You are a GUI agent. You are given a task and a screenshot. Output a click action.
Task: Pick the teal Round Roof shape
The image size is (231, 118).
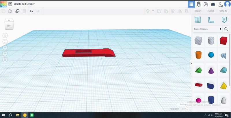point(223,70)
